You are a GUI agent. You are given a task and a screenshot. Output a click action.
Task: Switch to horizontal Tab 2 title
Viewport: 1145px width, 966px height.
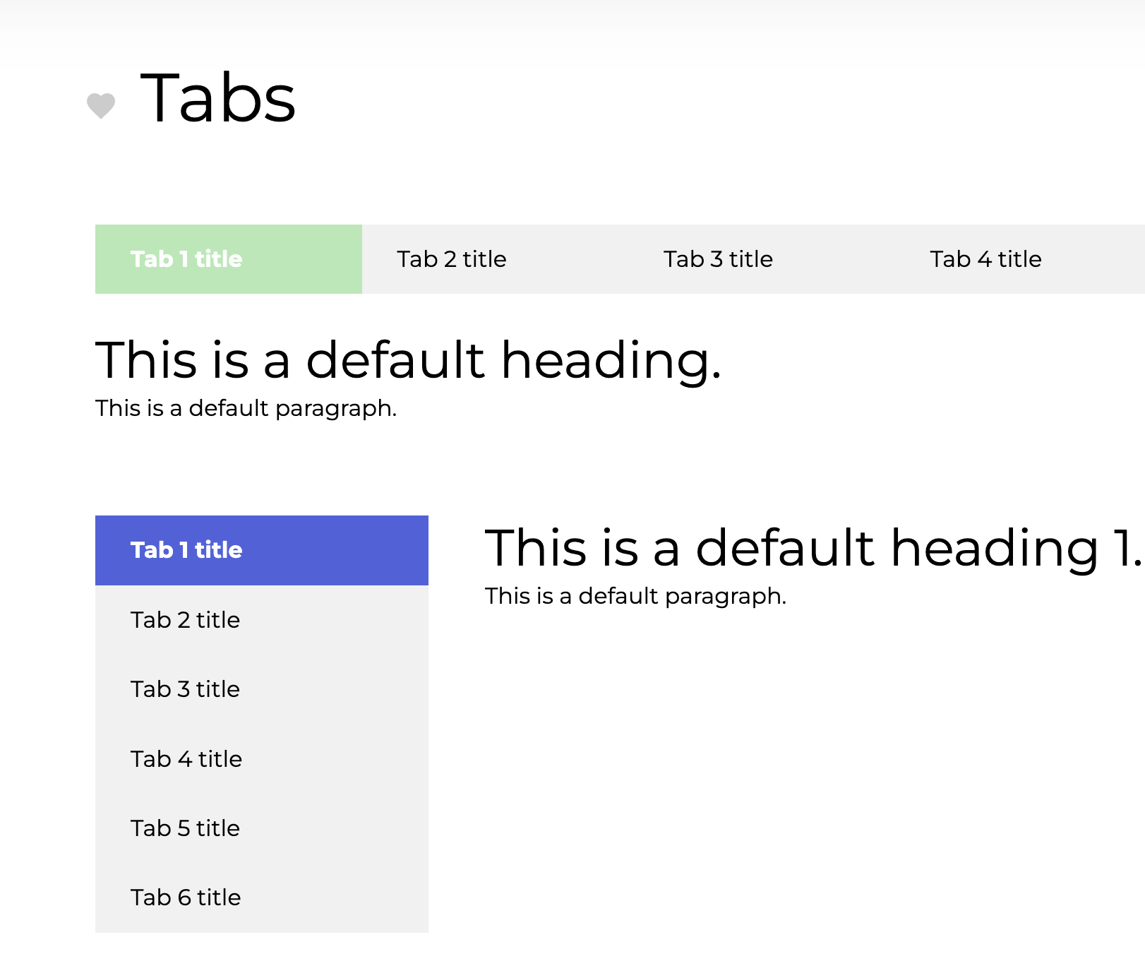[x=452, y=259]
